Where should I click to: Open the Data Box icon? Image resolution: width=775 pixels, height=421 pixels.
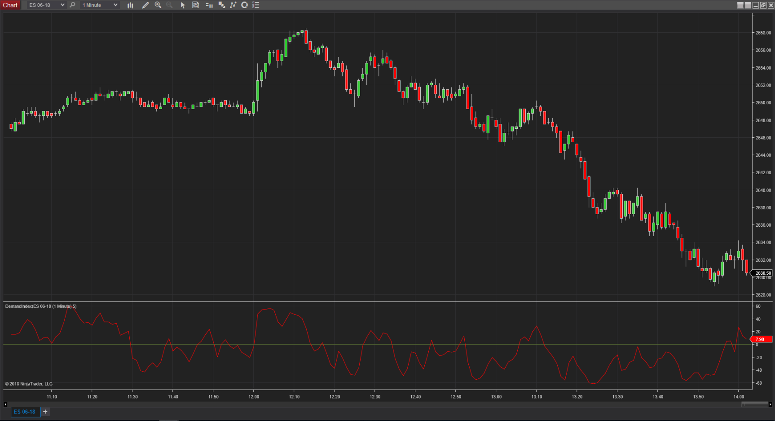196,5
